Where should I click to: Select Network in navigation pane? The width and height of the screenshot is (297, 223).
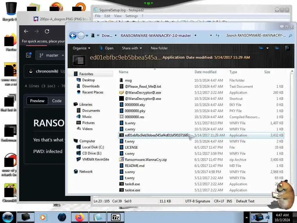click(86, 171)
